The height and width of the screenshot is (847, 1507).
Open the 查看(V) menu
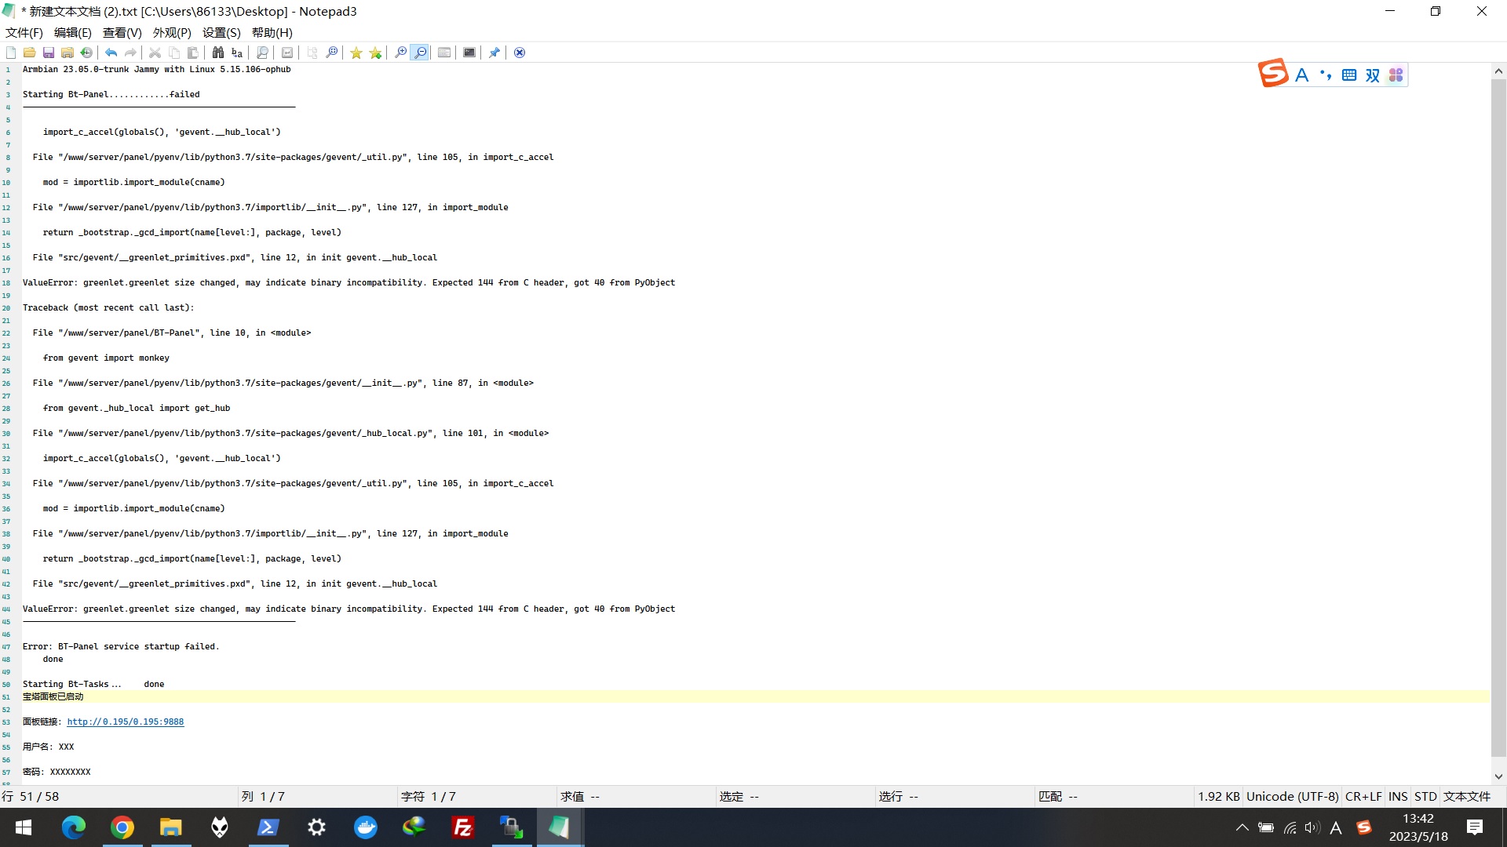click(122, 32)
